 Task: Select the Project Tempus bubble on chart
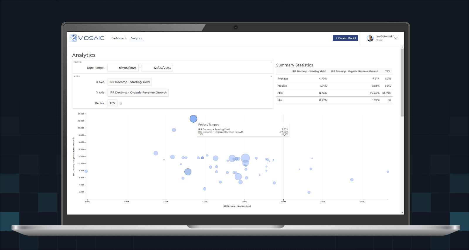193,119
